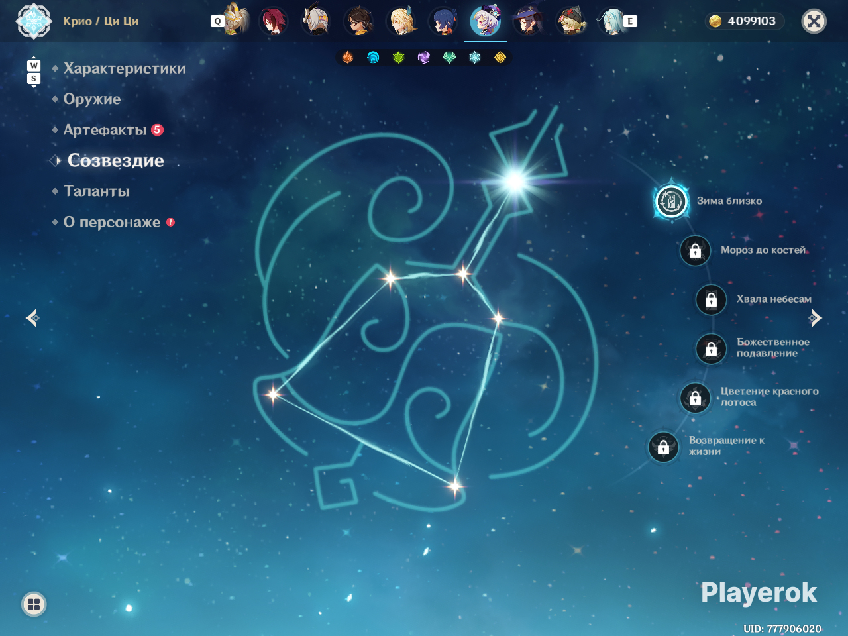Switch to the dark blue-haired character avatar
The height and width of the screenshot is (636, 848).
(x=443, y=21)
